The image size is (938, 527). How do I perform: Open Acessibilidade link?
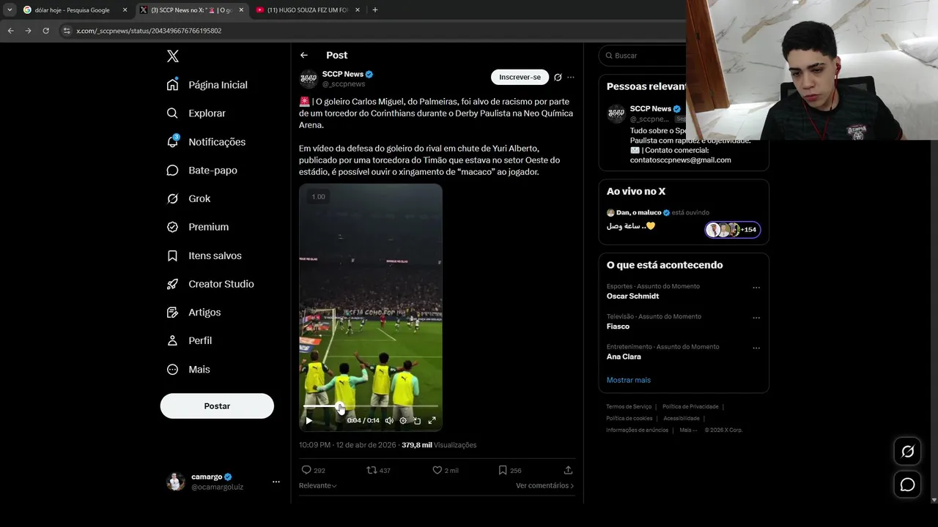point(682,419)
